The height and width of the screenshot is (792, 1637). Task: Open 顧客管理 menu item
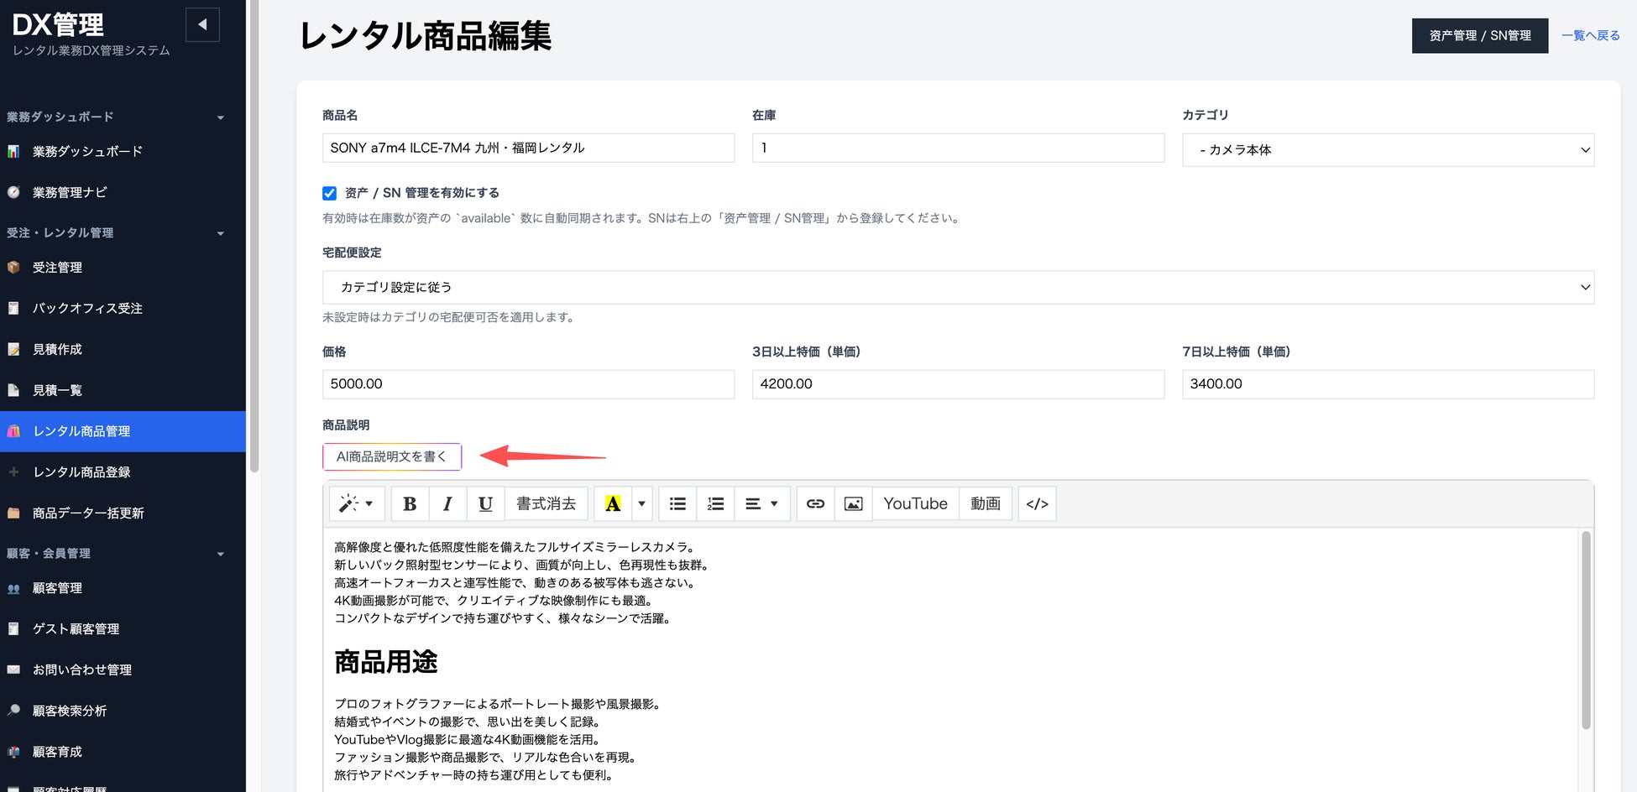pyautogui.click(x=57, y=588)
